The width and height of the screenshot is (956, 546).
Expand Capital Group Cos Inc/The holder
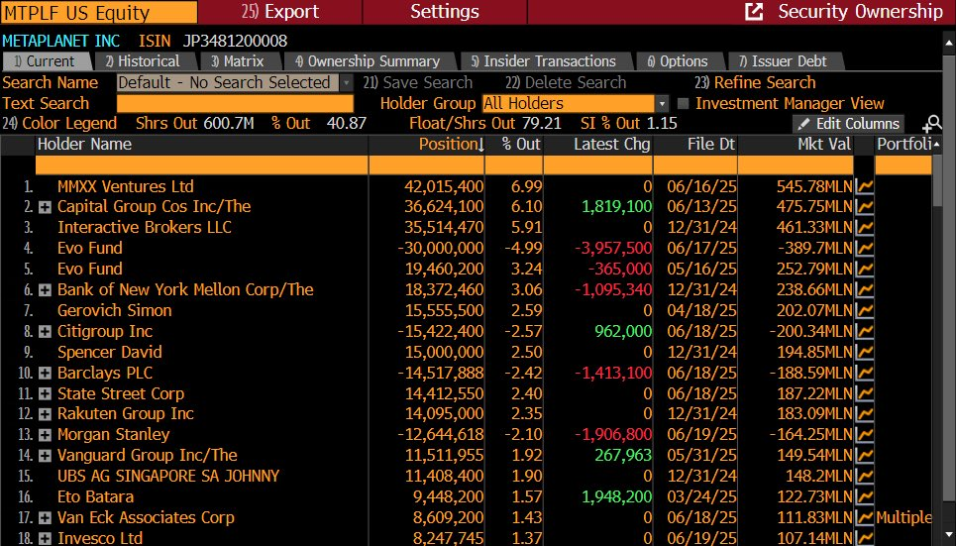(x=46, y=207)
